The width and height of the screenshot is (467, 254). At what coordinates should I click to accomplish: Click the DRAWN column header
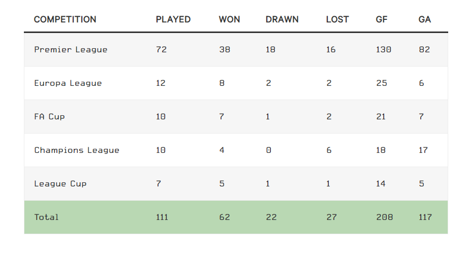[282, 19]
